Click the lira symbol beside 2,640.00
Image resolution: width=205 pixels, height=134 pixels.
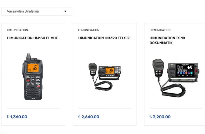[x=79, y=117]
